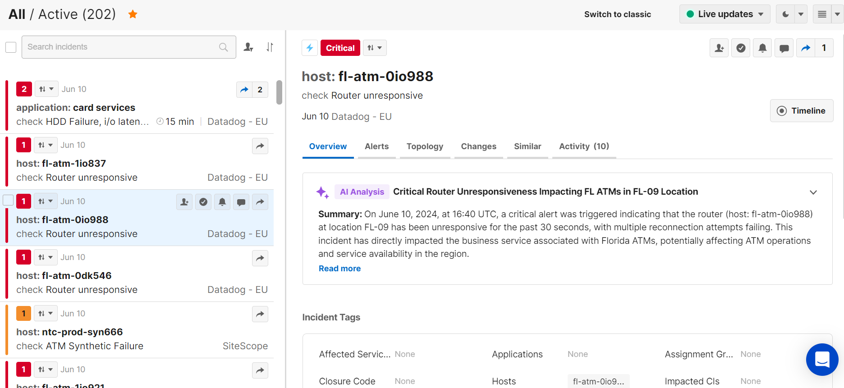Viewport: 844px width, 388px height.
Task: Click the Timeline button
Action: pos(801,111)
